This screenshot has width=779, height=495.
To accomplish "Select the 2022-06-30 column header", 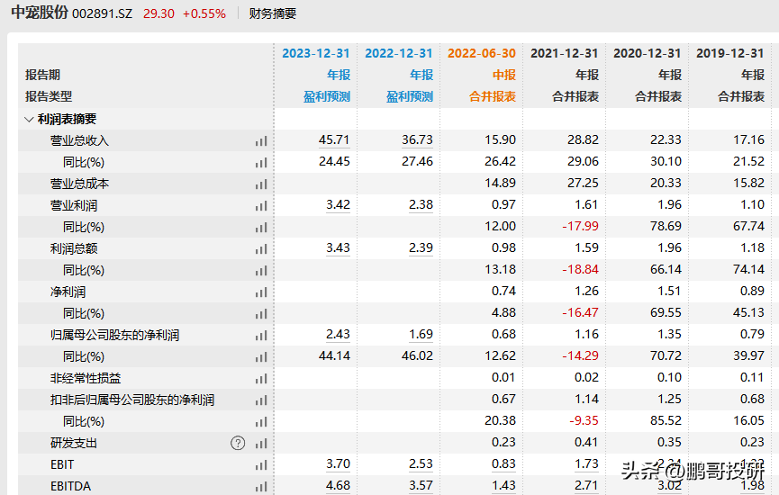I will (x=482, y=53).
